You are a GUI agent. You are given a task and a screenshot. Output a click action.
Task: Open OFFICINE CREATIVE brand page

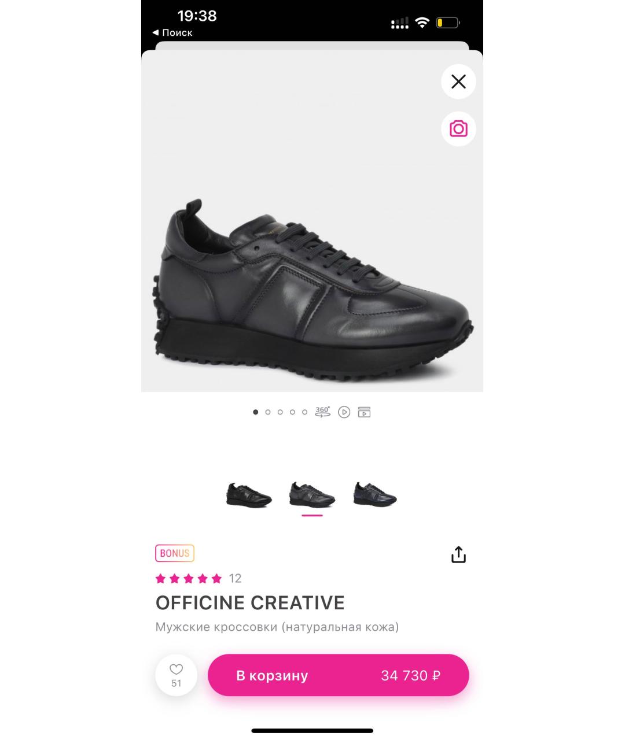coord(250,603)
